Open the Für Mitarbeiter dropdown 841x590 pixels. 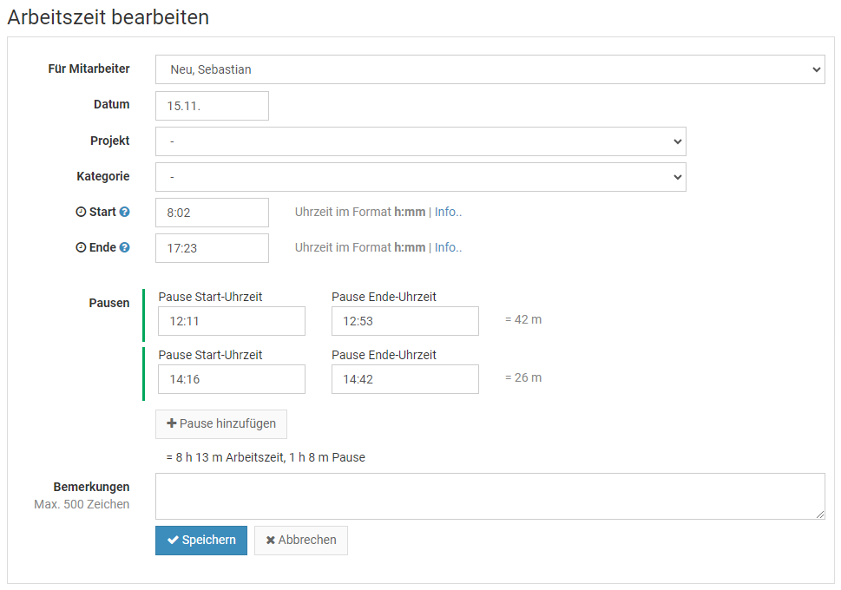point(489,69)
